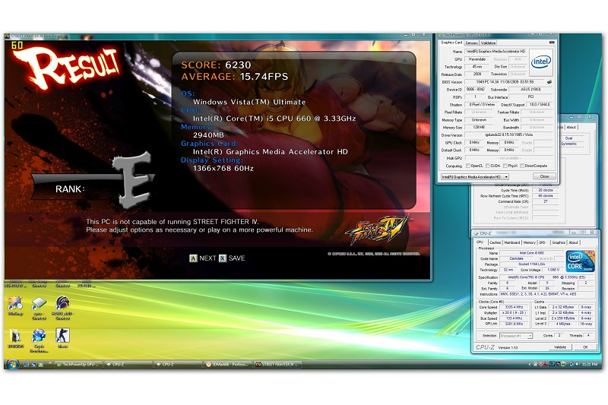608x405 pixels.
Task: Open the SPD tab in CPU-Z
Action: tap(542, 242)
